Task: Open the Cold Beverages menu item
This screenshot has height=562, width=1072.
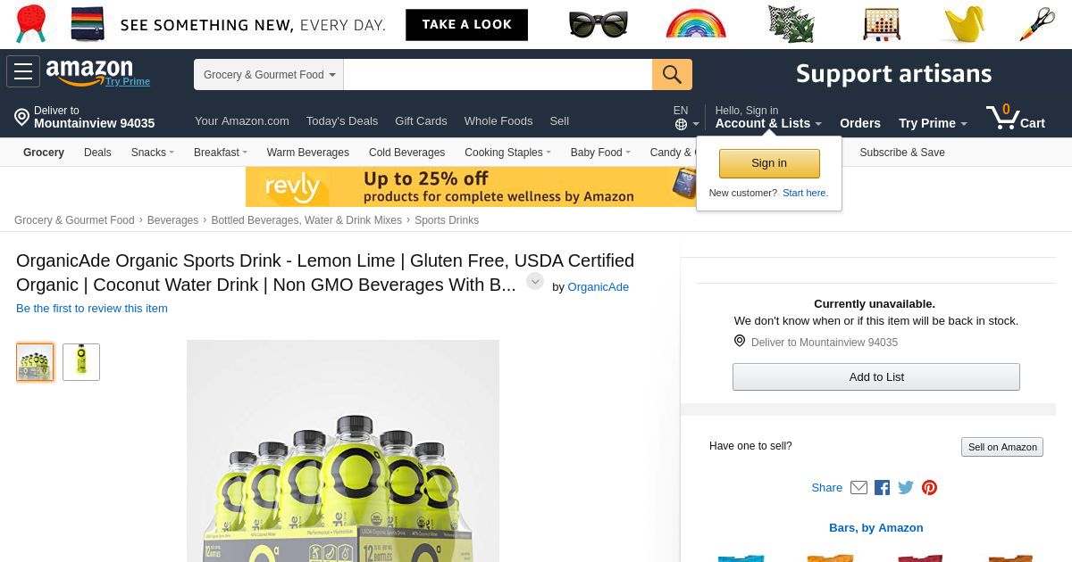Action: click(406, 153)
